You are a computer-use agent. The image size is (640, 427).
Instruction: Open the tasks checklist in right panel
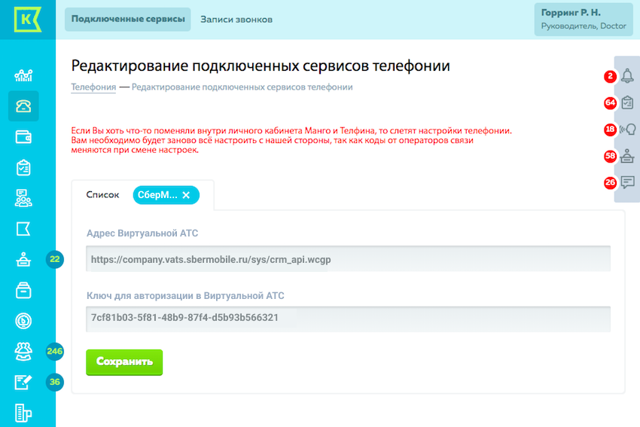(627, 102)
